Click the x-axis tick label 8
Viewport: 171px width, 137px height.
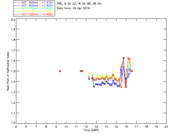pos(46,127)
